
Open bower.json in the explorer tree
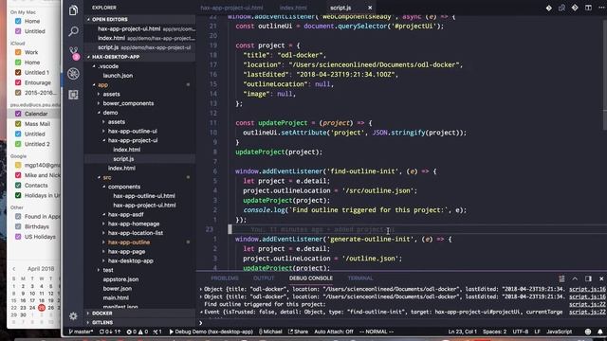(118, 288)
